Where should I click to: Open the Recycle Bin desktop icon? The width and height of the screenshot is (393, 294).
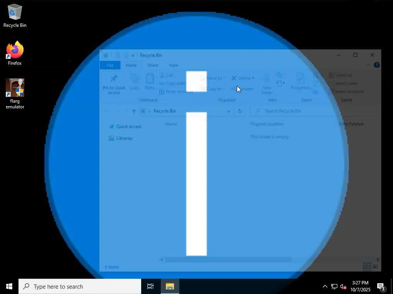[x=15, y=15]
